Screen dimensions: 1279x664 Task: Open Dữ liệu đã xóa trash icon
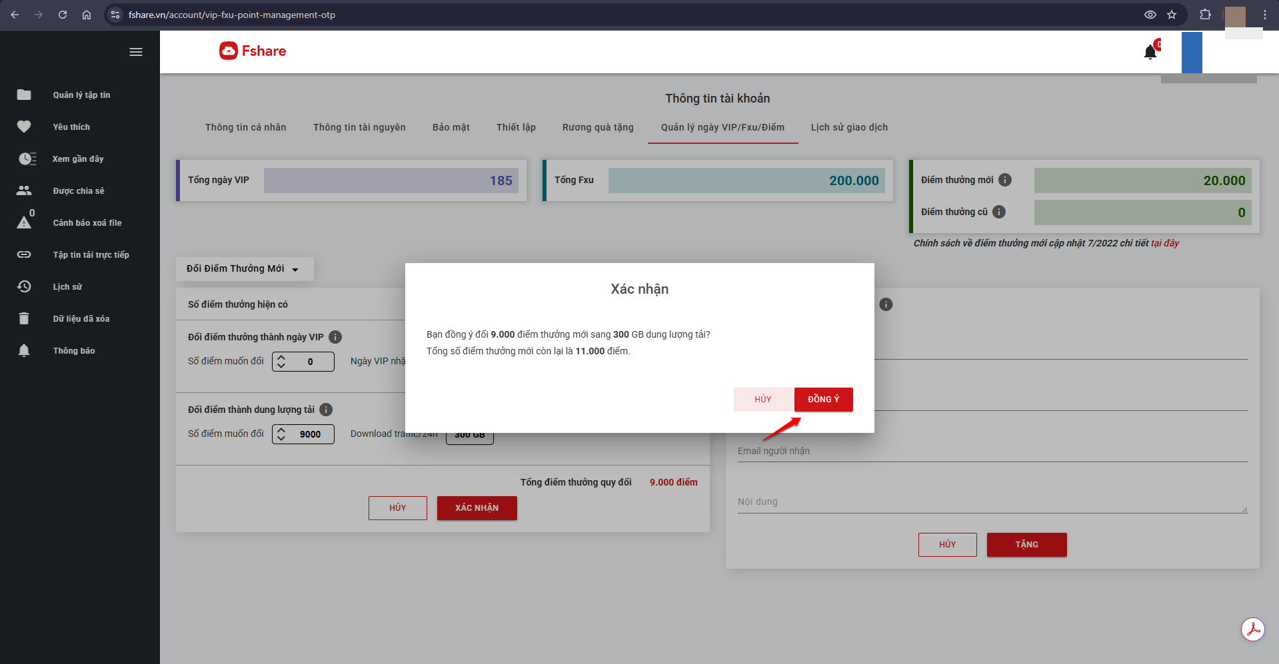click(24, 318)
